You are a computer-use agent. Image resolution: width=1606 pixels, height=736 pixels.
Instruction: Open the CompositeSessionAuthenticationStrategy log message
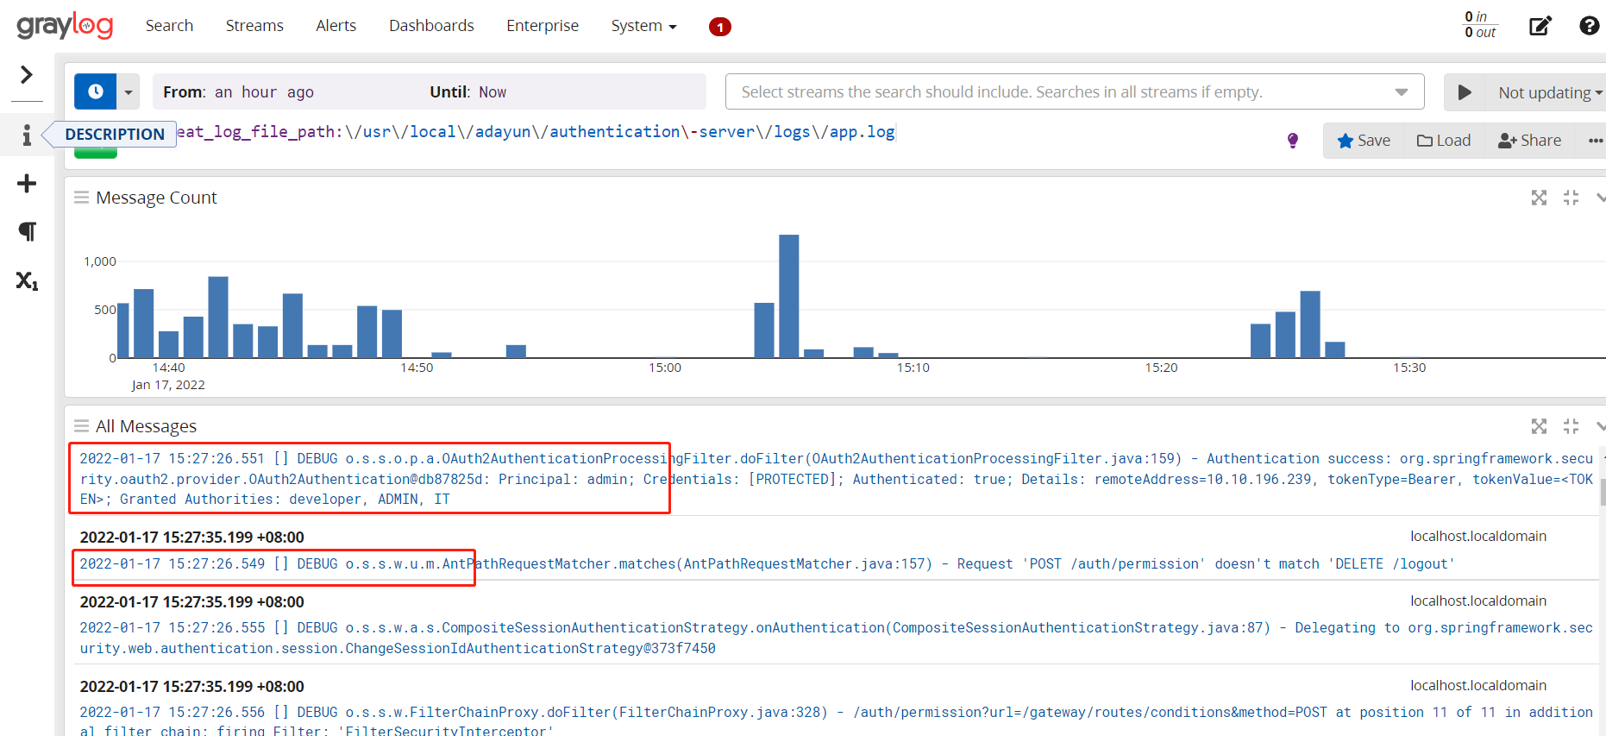pos(836,638)
